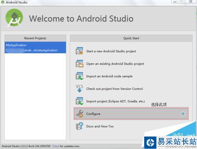Expand Configure using the blue arrow
The width and height of the screenshot is (197, 149).
183,114
